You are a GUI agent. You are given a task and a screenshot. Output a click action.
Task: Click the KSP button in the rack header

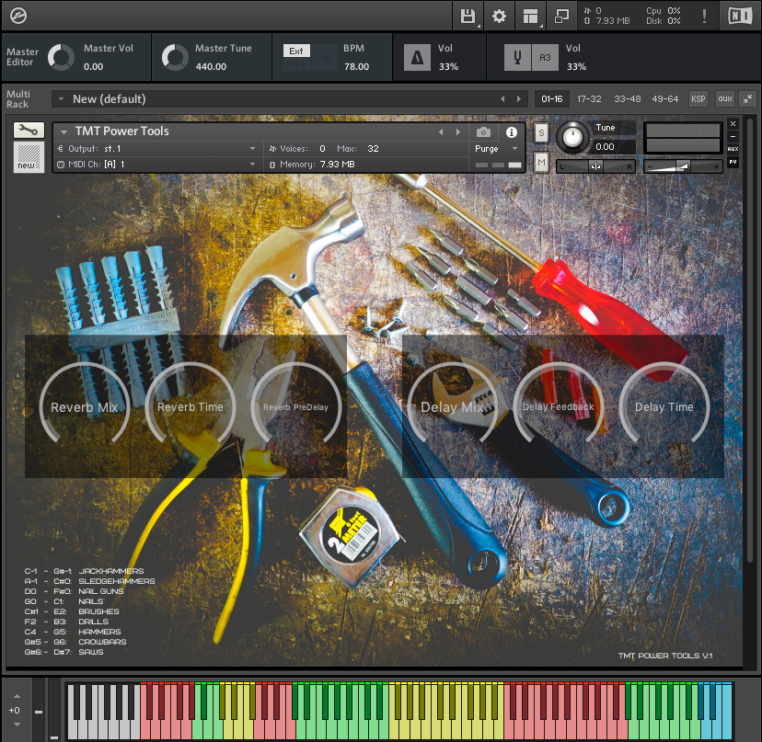coord(698,98)
